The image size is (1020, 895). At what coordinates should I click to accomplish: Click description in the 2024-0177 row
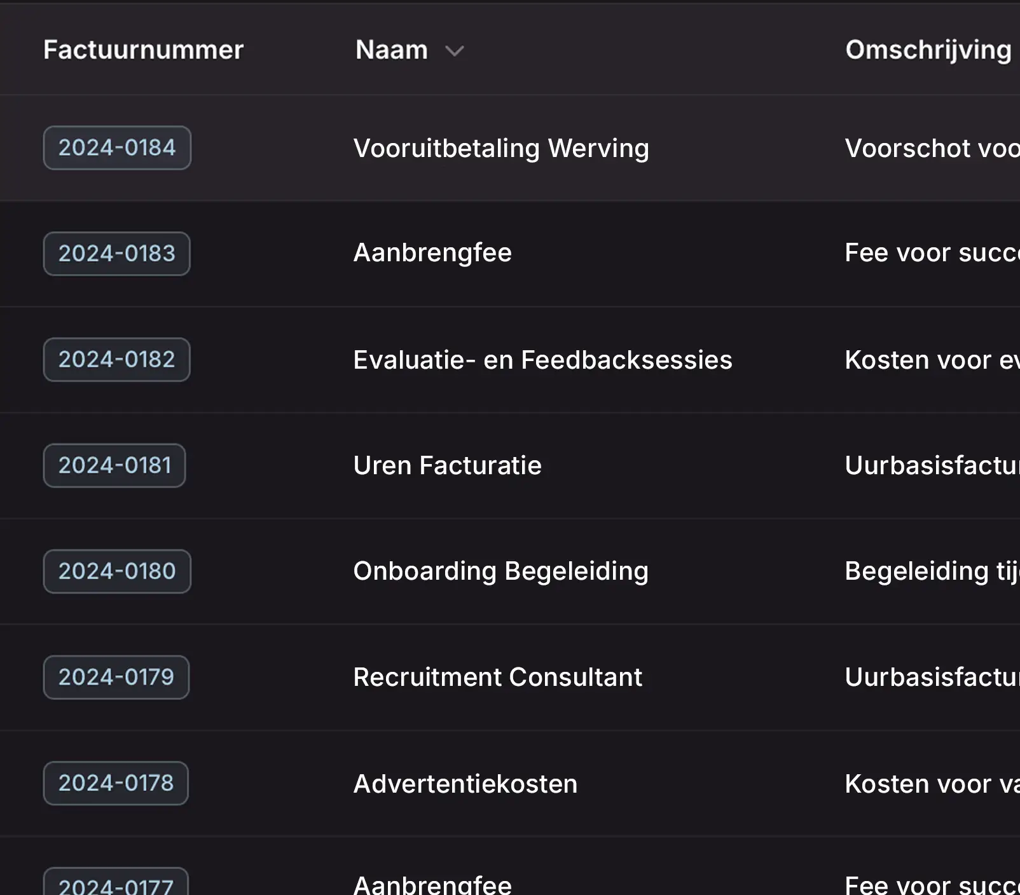[932, 884]
